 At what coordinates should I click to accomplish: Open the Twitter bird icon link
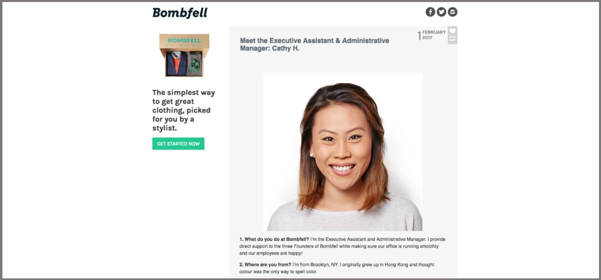click(x=442, y=12)
